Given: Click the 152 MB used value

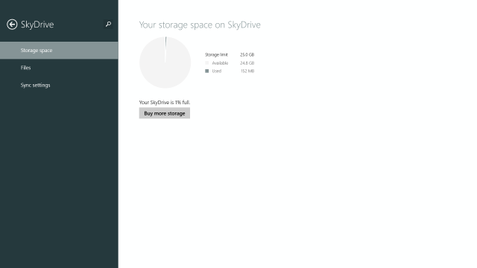Looking at the screenshot, I should [x=247, y=71].
